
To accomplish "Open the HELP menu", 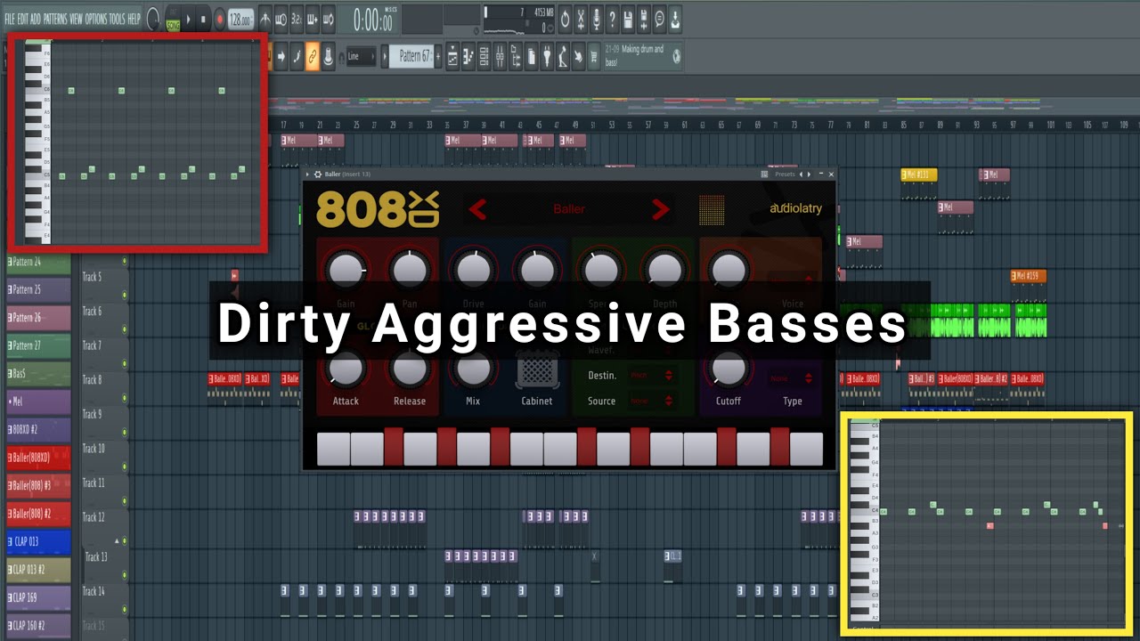I will pos(134,19).
